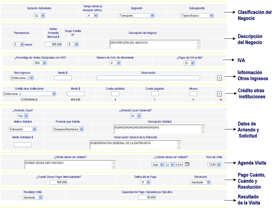Click the Monto Solicitado input field
The image size is (274, 208).
tap(23, 145)
